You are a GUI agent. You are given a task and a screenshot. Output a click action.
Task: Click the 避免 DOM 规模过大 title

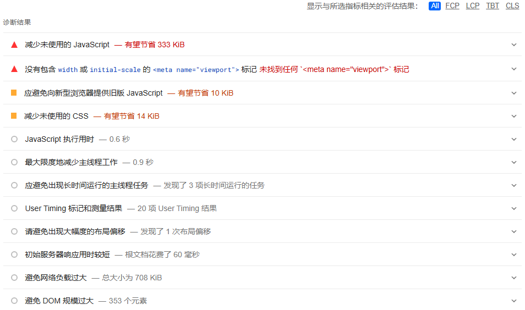[59, 301]
